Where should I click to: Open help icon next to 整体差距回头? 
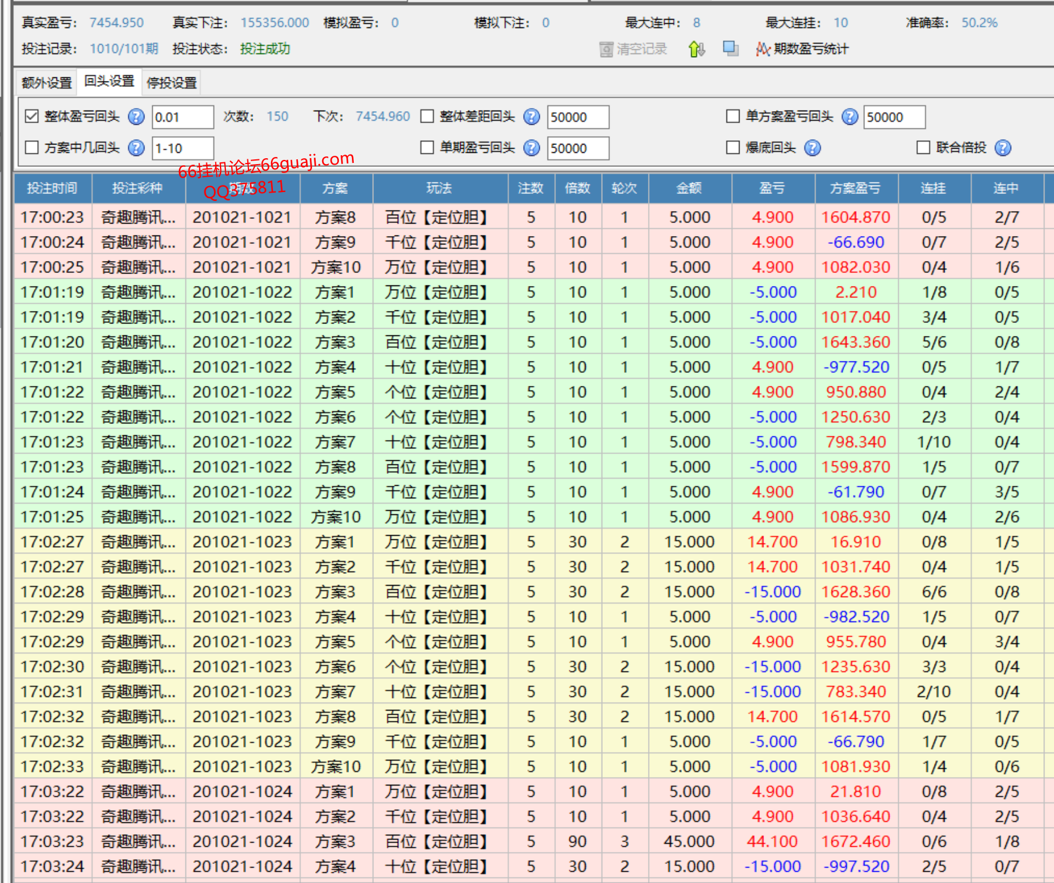click(x=531, y=117)
